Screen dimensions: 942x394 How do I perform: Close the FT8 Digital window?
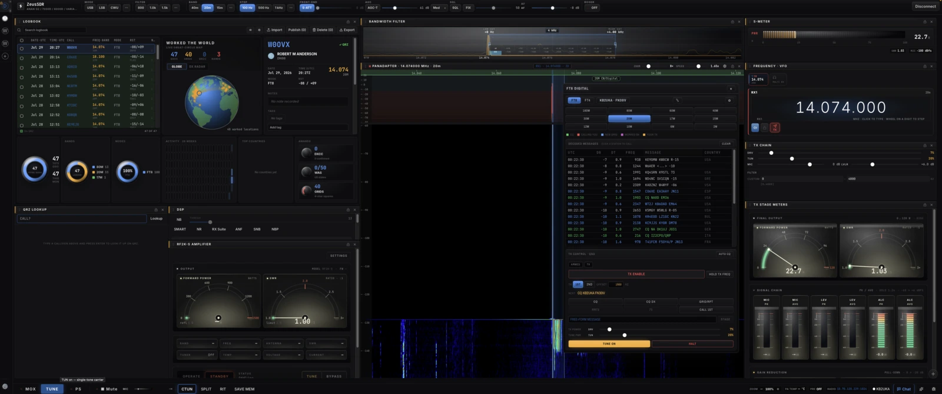[731, 88]
